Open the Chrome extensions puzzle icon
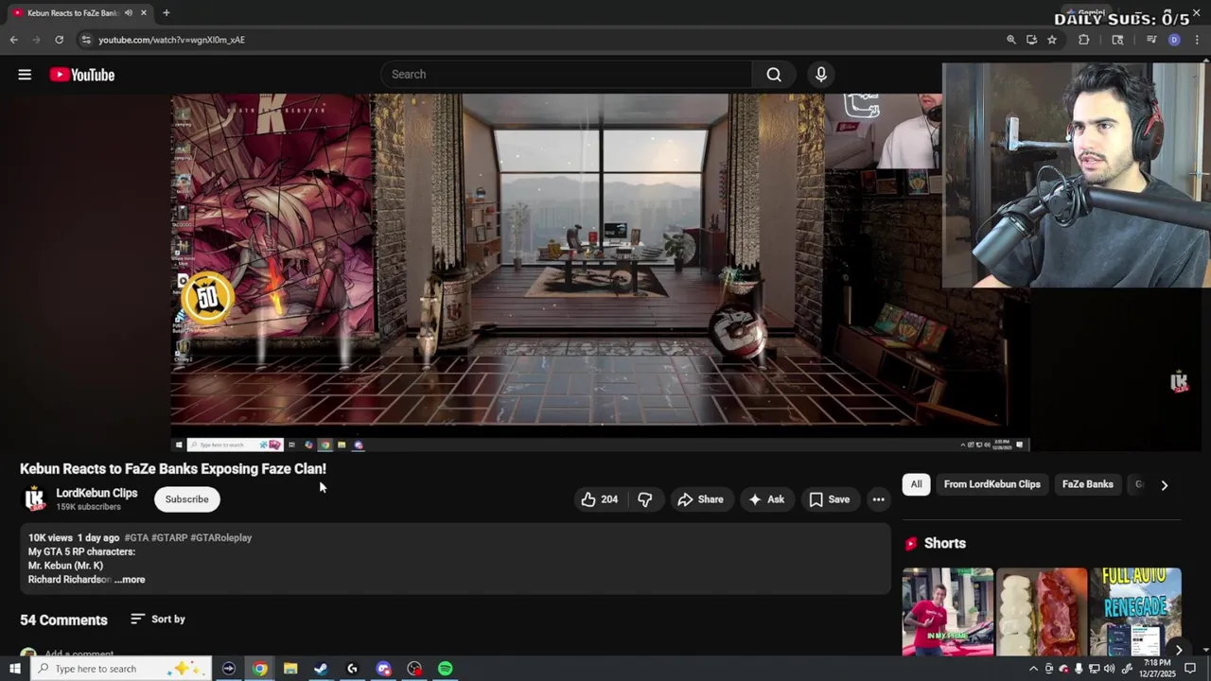The height and width of the screenshot is (681, 1211). tap(1083, 40)
